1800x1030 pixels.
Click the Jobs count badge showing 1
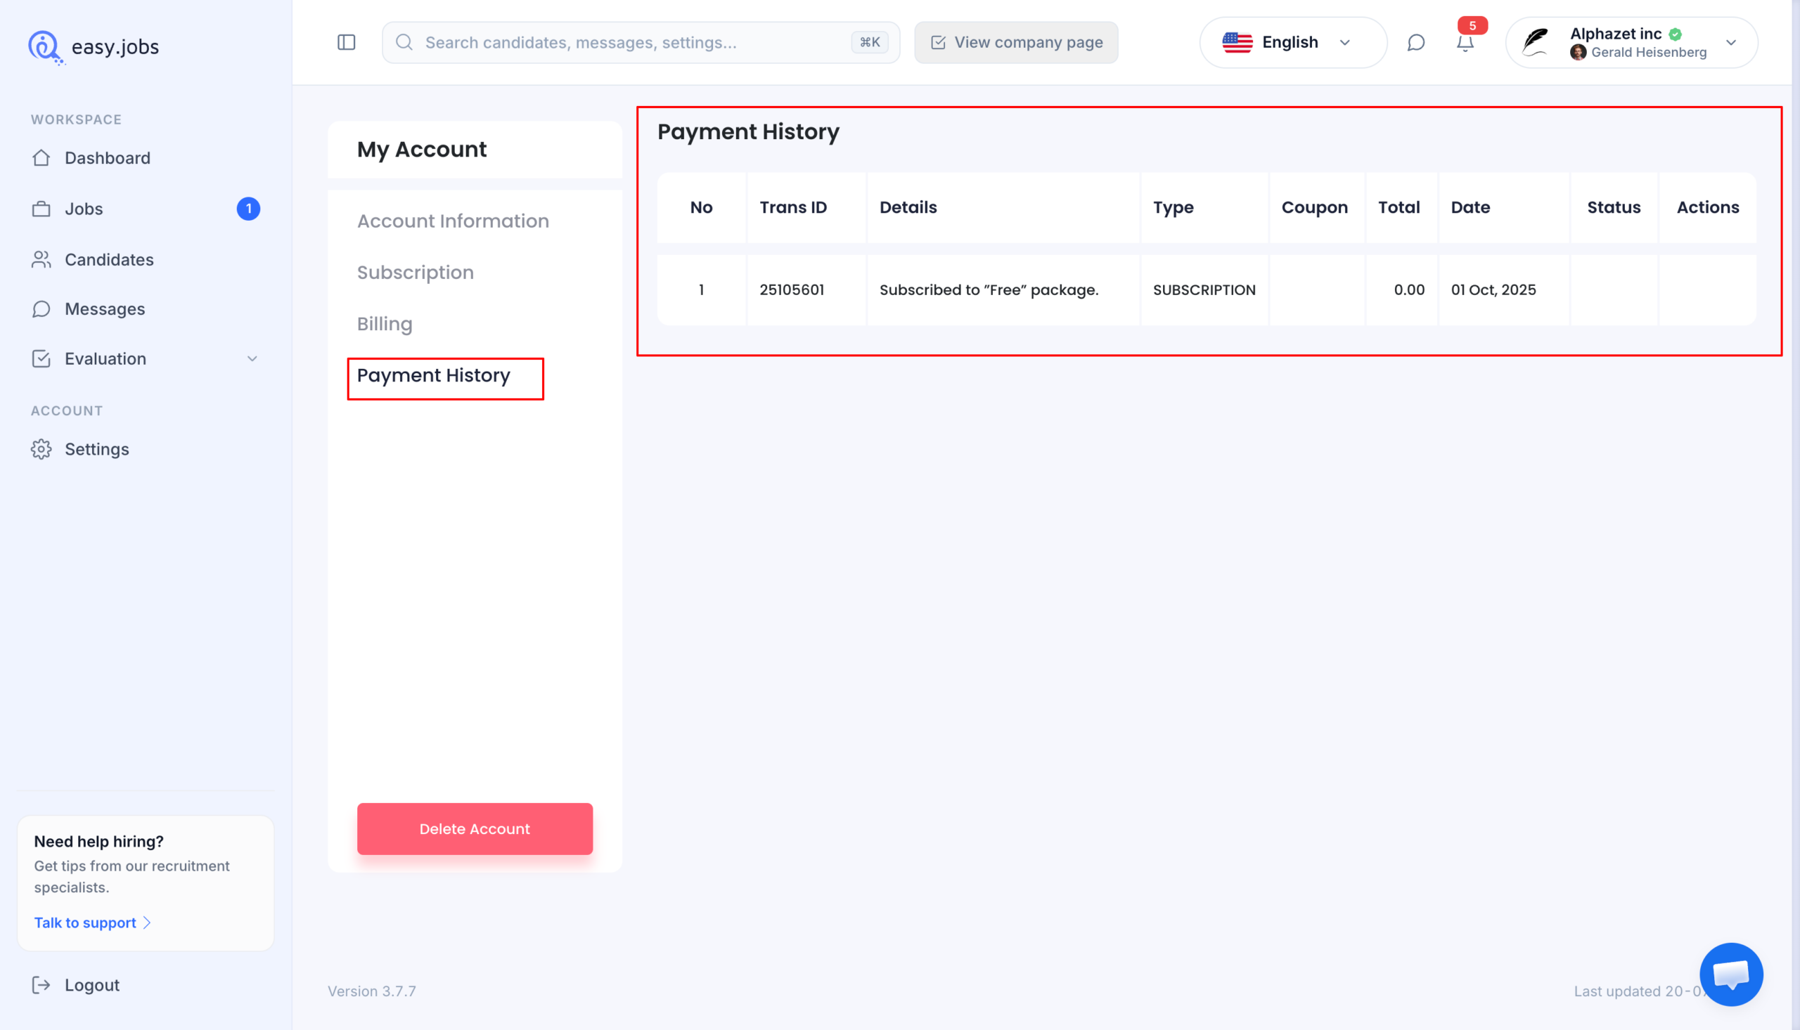pos(248,209)
